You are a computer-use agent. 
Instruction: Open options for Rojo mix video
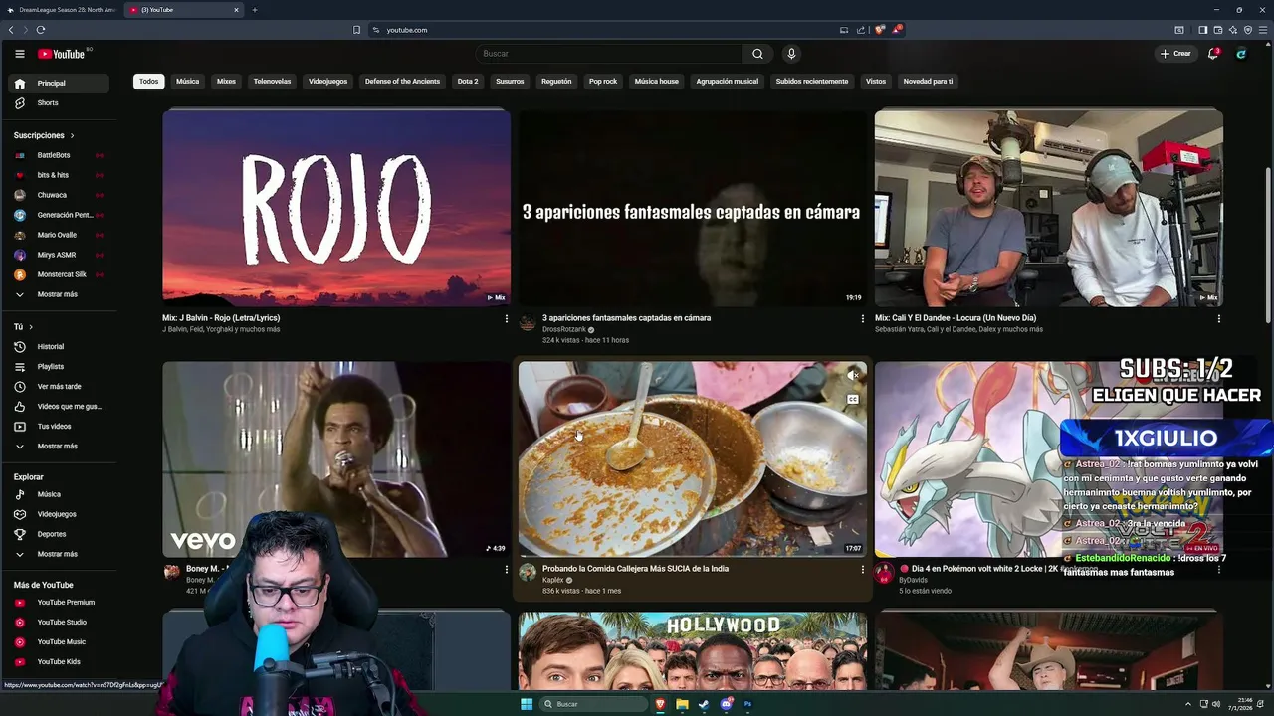click(x=506, y=319)
